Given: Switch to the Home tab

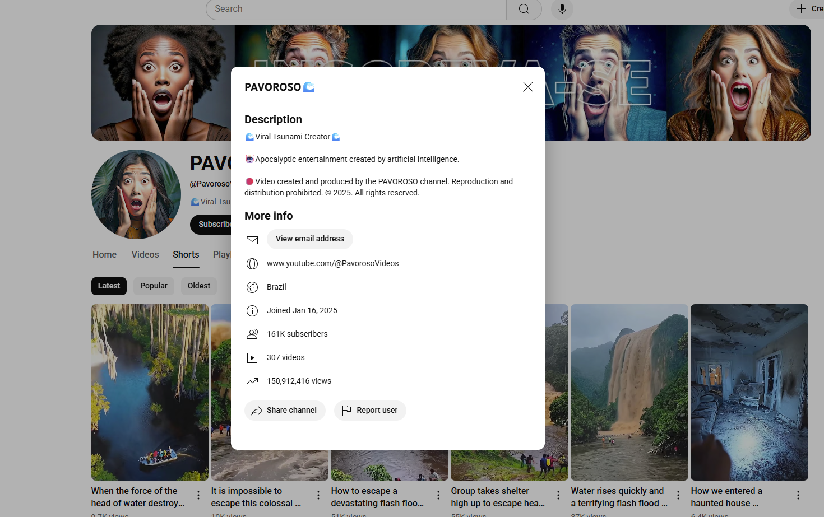Looking at the screenshot, I should click(x=104, y=255).
